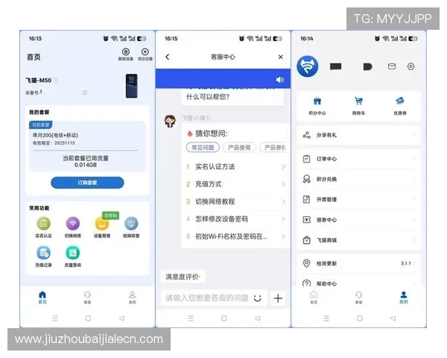Open the 领券中心 row
This screenshot has width=447, height=358.
(x=358, y=220)
